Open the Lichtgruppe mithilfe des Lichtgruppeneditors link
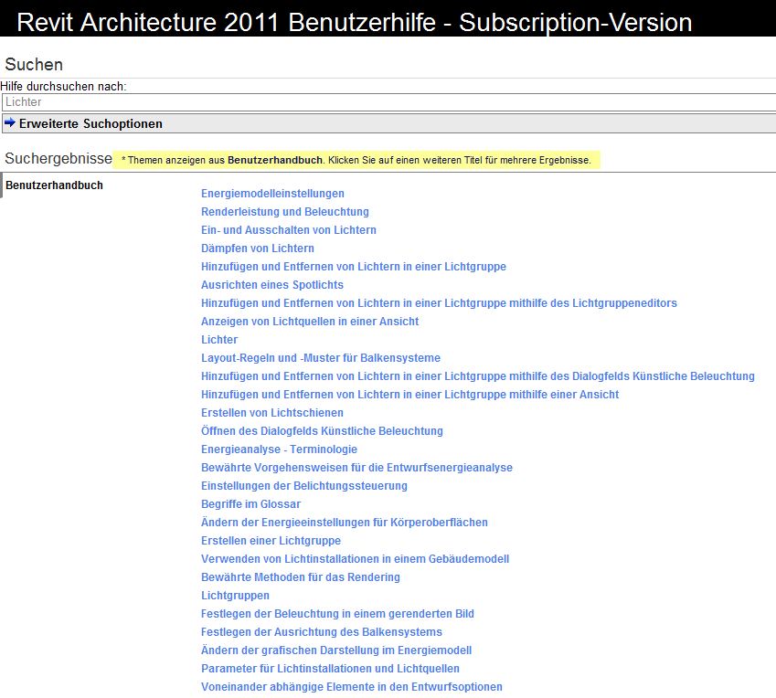 pyautogui.click(x=439, y=303)
